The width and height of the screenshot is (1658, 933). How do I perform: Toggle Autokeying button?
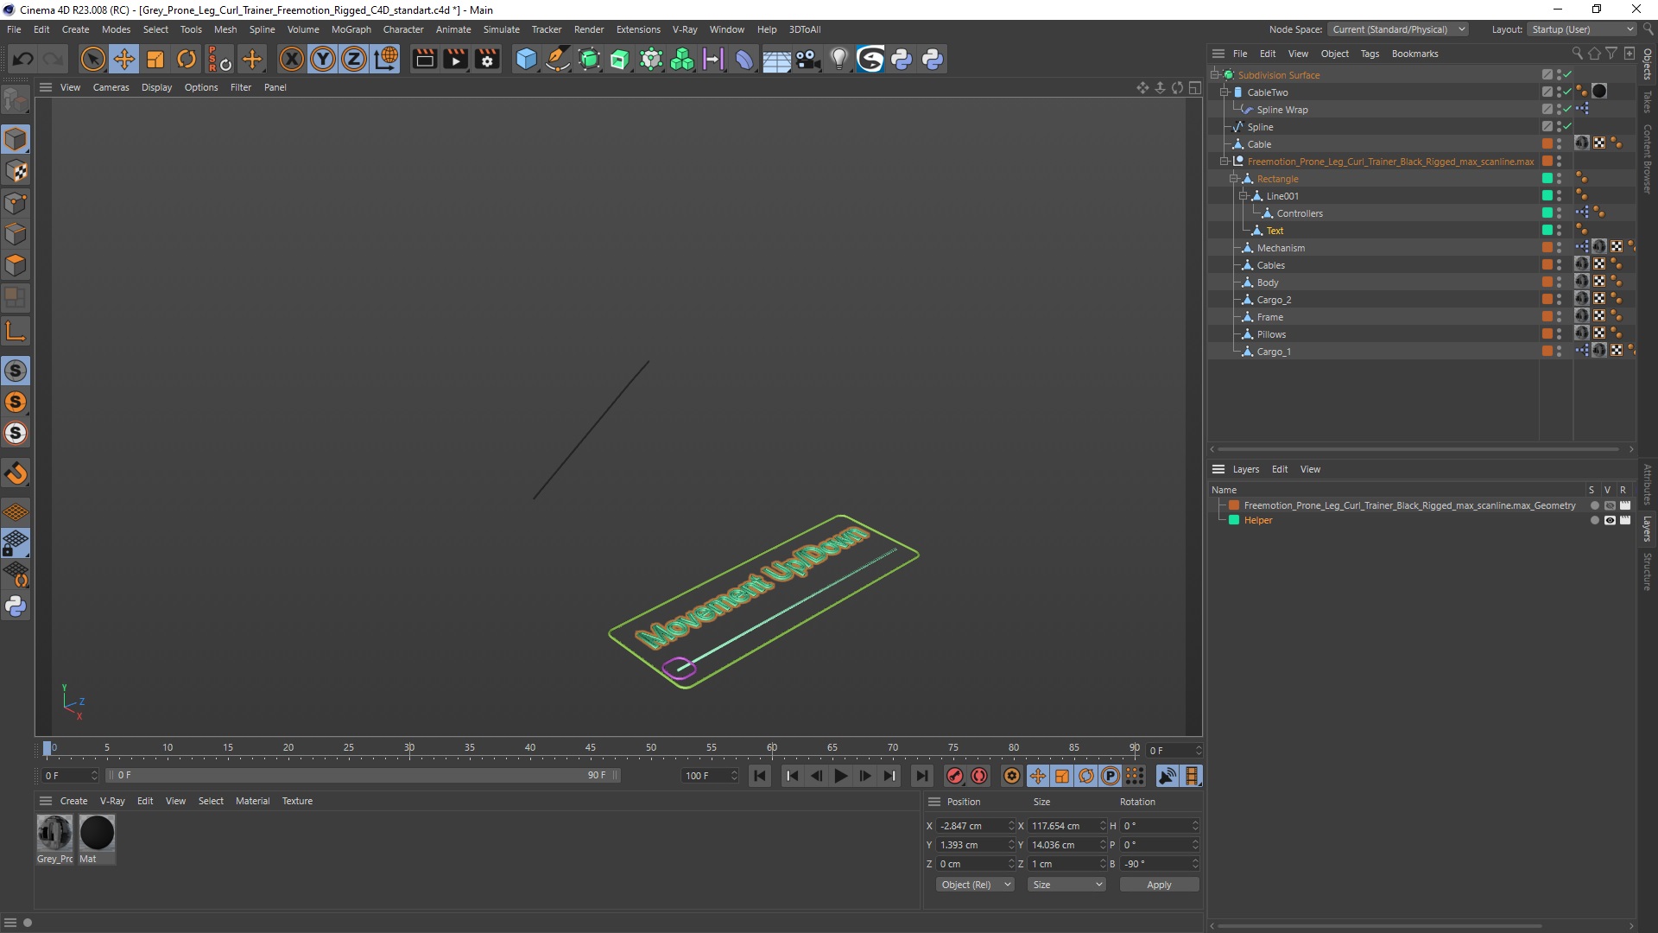pyautogui.click(x=978, y=776)
